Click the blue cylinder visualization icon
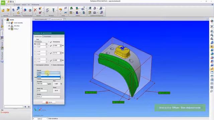This screenshot has width=214, height=120. click(13, 10)
